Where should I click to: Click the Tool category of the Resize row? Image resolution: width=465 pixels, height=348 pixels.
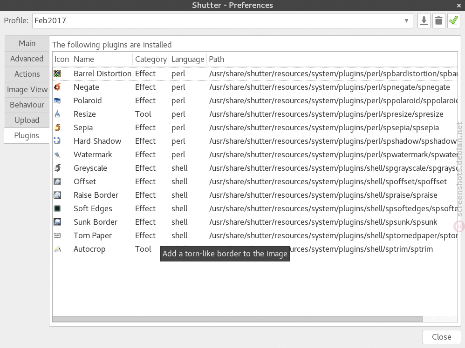[143, 114]
